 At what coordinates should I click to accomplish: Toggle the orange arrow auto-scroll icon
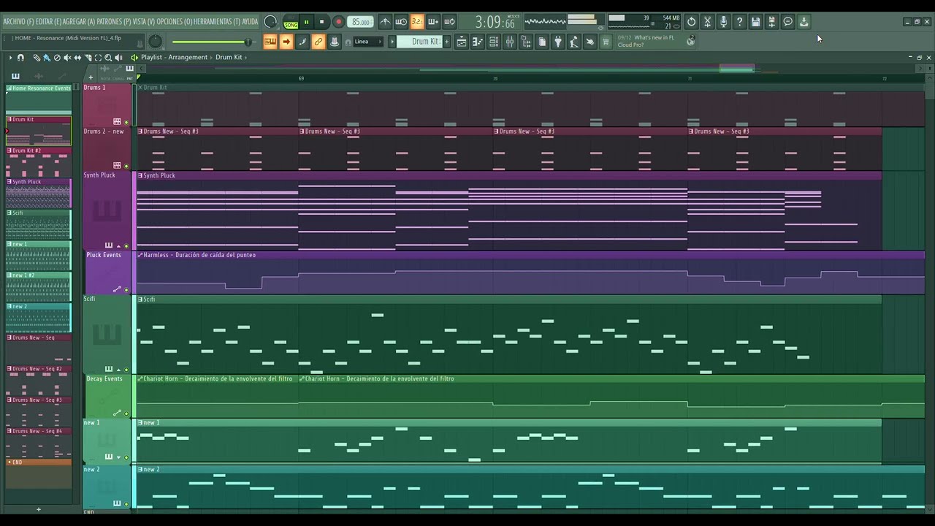coord(286,42)
